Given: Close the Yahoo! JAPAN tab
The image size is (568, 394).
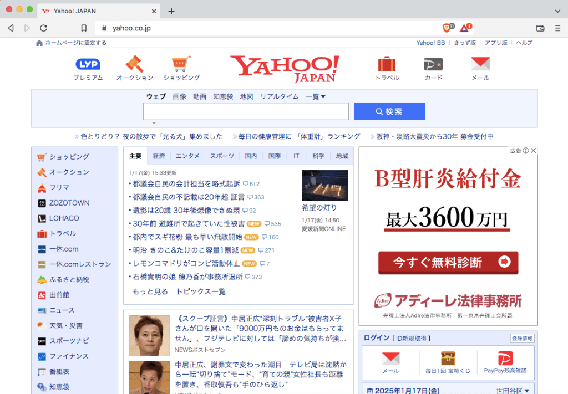Looking at the screenshot, I should pyautogui.click(x=154, y=11).
